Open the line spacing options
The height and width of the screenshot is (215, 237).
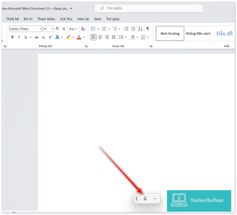coord(121,37)
